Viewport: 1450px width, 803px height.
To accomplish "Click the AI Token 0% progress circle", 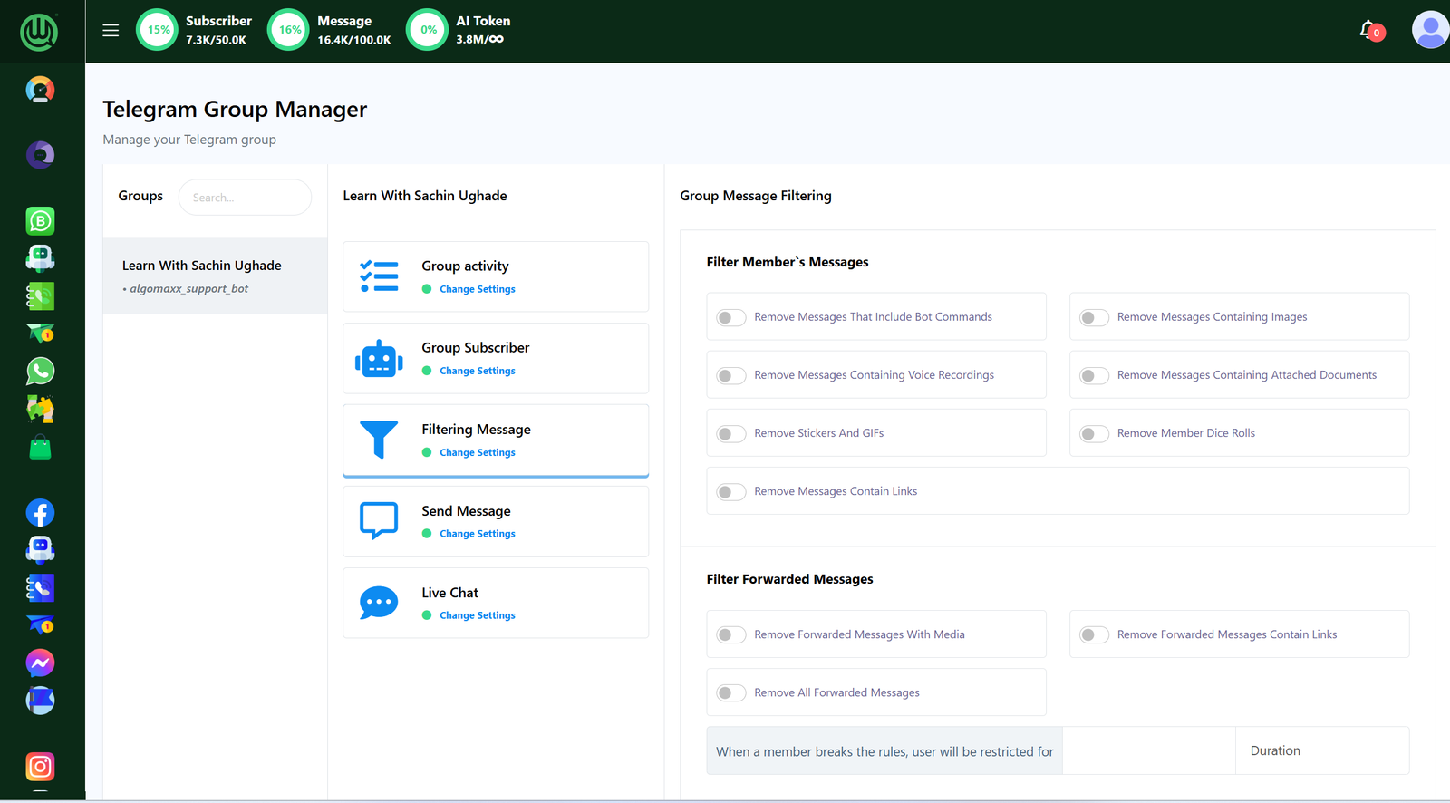I will (x=428, y=30).
